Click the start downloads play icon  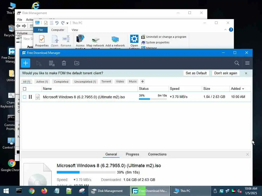39,63
